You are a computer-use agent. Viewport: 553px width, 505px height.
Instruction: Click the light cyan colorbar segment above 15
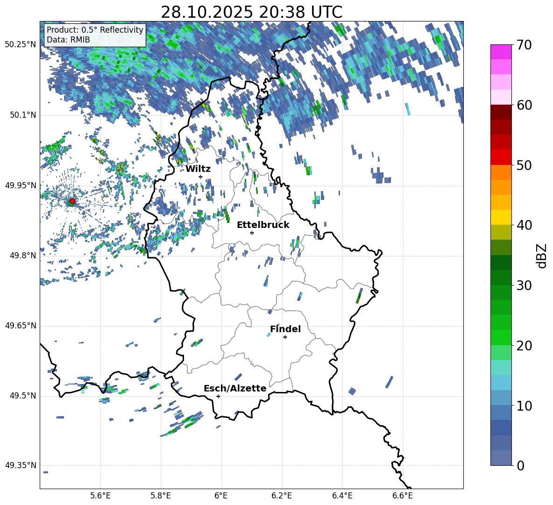[501, 368]
